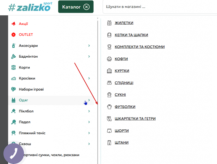Open the Падел category

(25, 122)
